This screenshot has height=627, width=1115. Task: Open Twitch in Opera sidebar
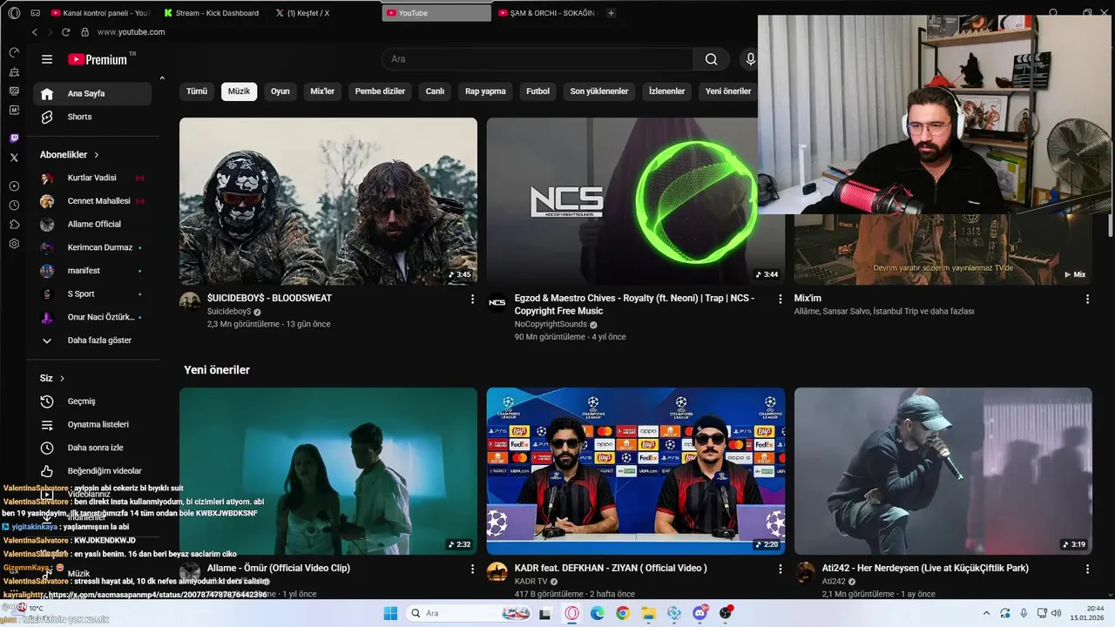click(14, 138)
